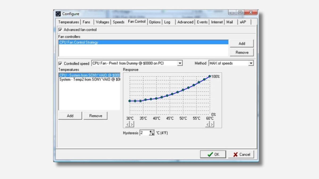Click the SpeedFan fan icon in the title bar

[58, 14]
